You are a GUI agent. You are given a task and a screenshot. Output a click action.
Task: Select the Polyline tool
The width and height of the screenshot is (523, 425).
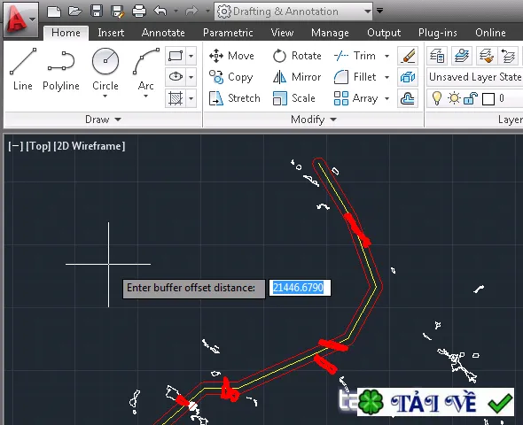click(61, 69)
